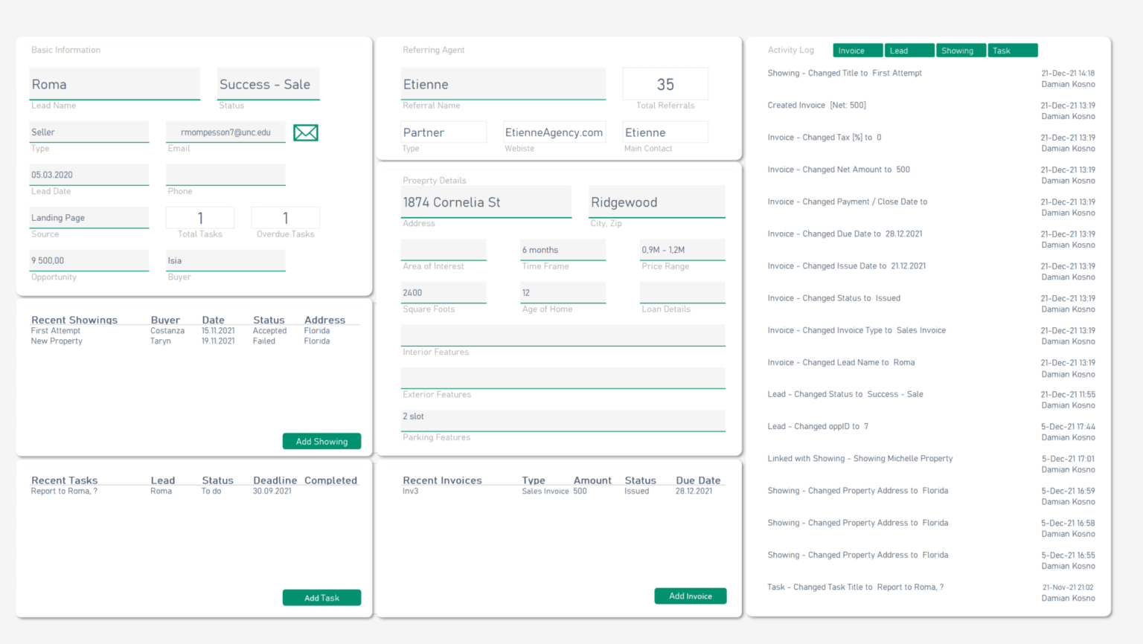Click the Add Invoice button

coord(690,596)
